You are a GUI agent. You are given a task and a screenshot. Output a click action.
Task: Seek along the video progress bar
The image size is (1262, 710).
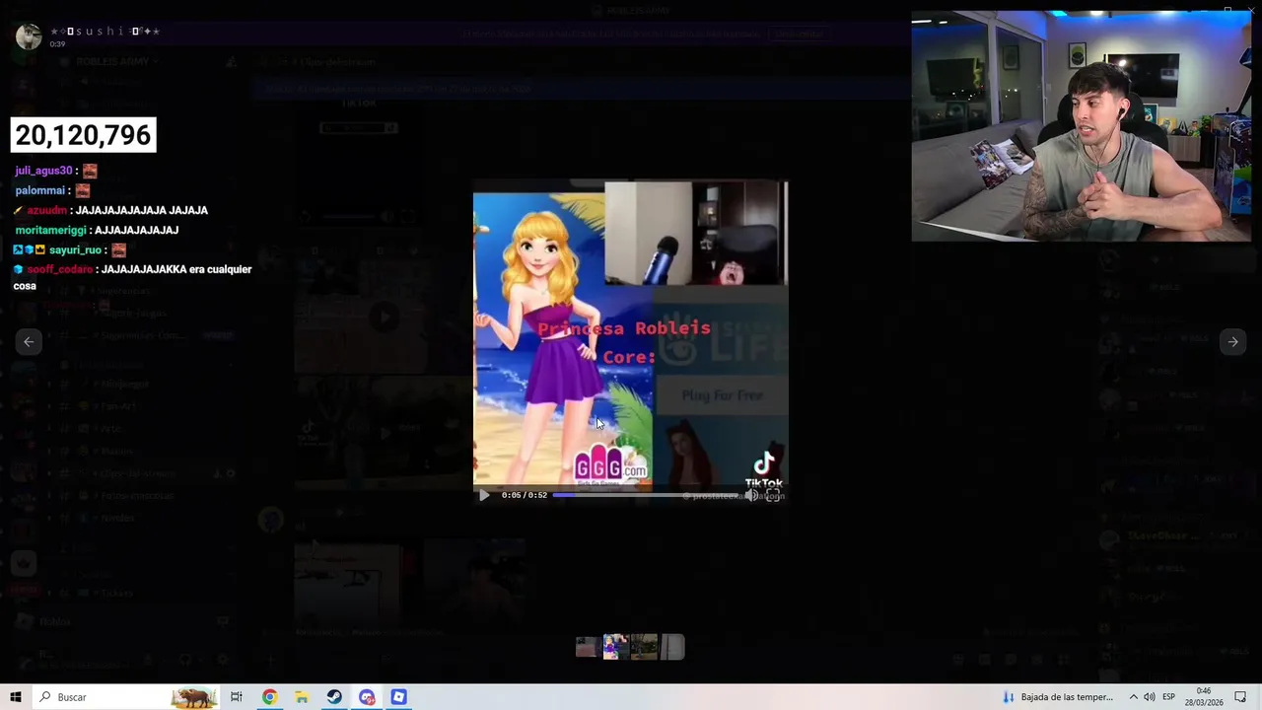[644, 495]
